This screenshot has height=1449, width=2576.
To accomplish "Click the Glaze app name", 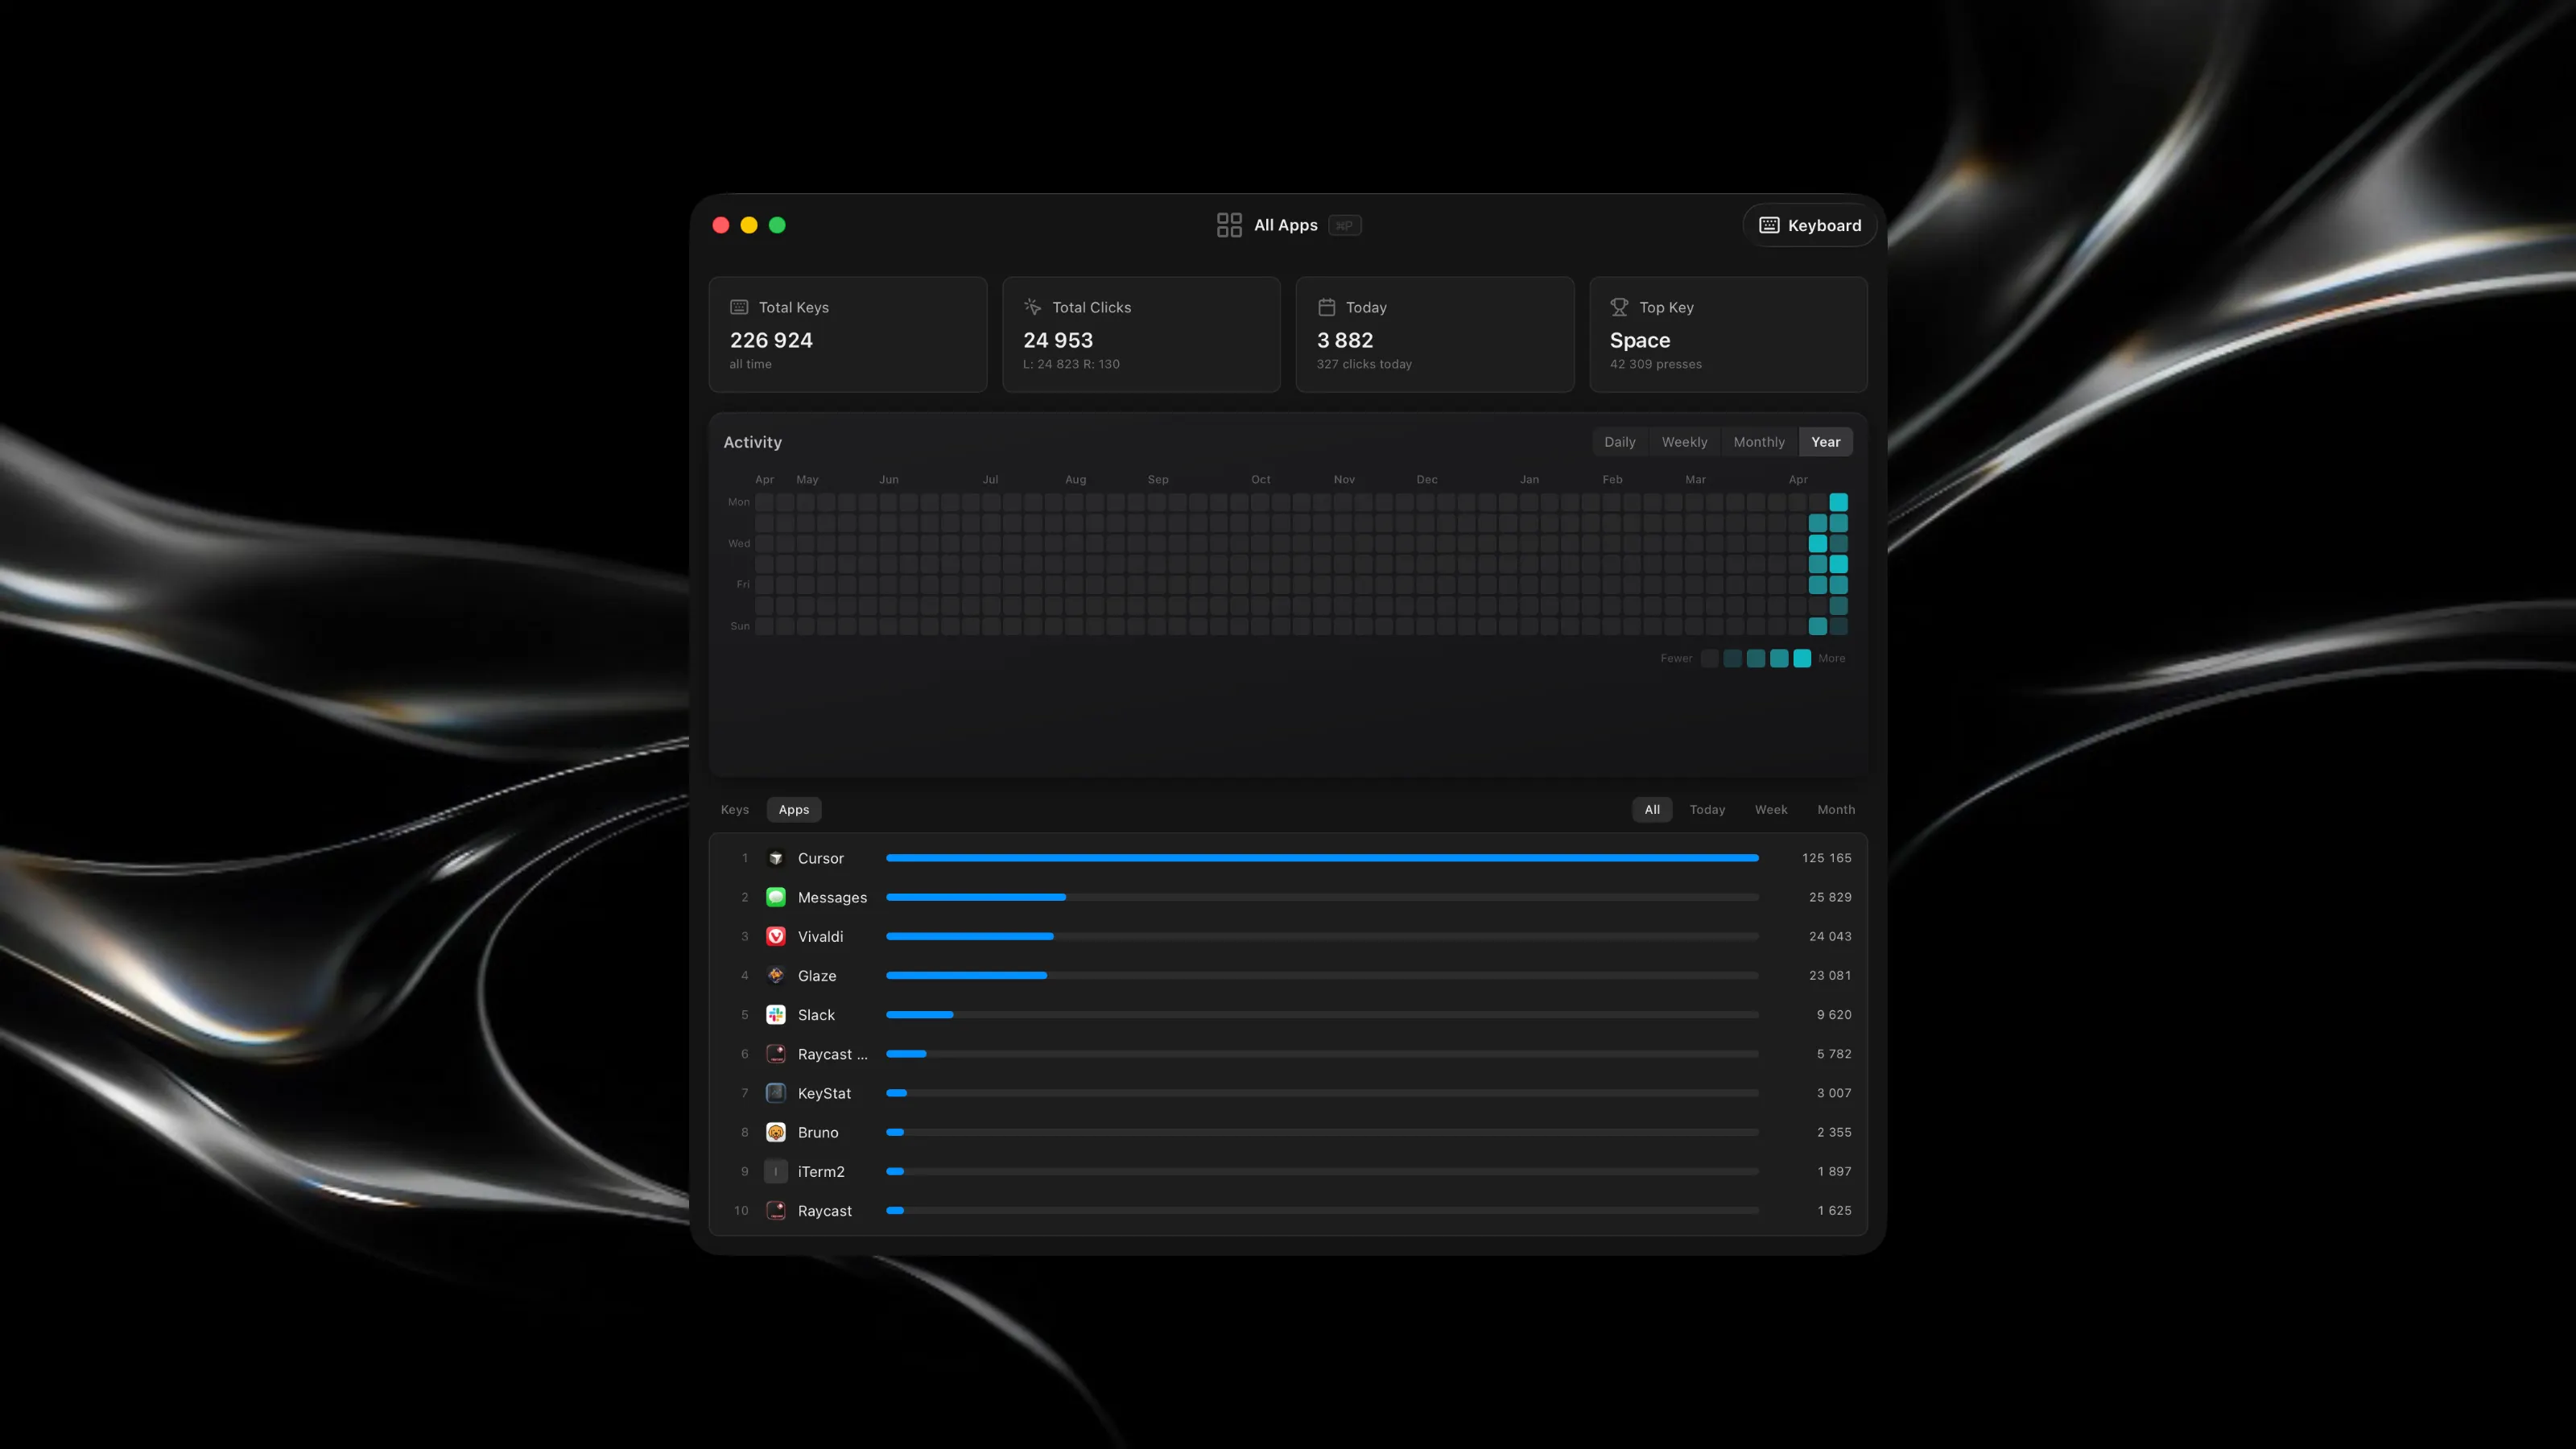I will (x=817, y=975).
